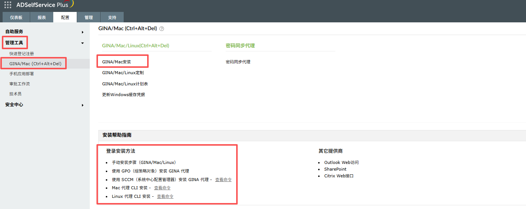526x209 pixels.
Task: Switch to the 仪表板 tab
Action: pos(16,18)
